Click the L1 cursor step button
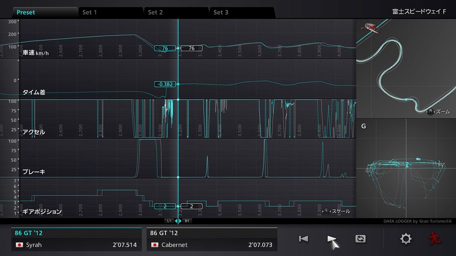Image resolution: width=456 pixels, height=256 pixels. 170,221
